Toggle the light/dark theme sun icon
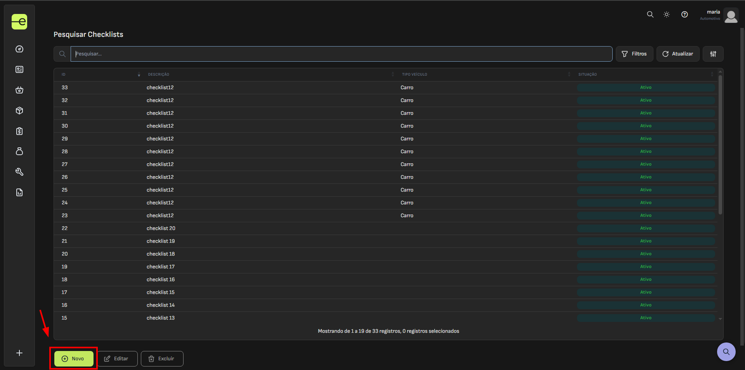 (667, 14)
